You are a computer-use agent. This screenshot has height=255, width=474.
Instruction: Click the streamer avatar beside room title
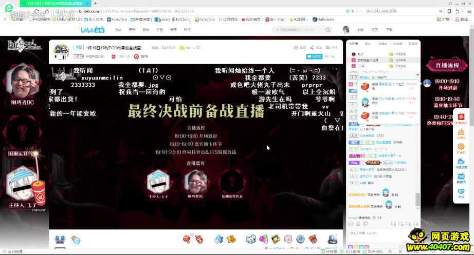[61, 52]
